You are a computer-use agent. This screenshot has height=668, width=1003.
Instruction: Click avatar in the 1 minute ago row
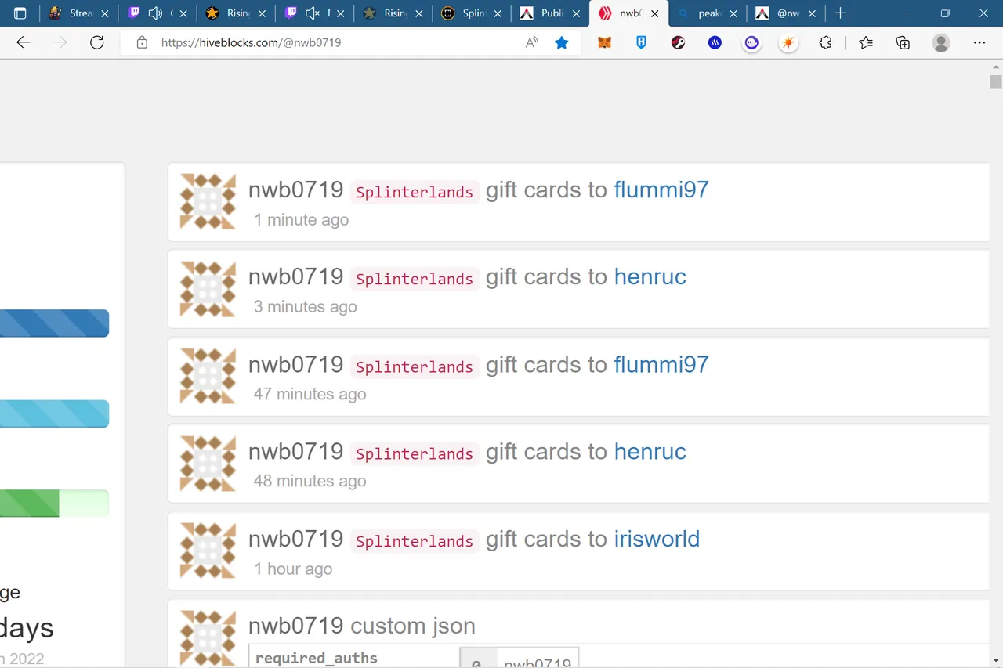point(208,201)
